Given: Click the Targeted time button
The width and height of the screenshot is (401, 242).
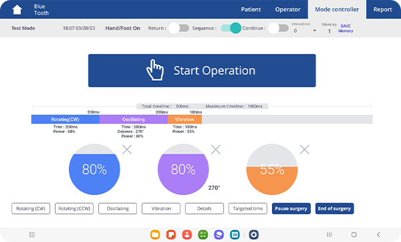Looking at the screenshot, I should (248, 209).
